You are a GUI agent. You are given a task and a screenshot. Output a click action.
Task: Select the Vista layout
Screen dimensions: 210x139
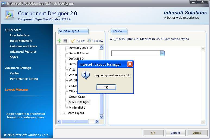[x=72, y=69]
